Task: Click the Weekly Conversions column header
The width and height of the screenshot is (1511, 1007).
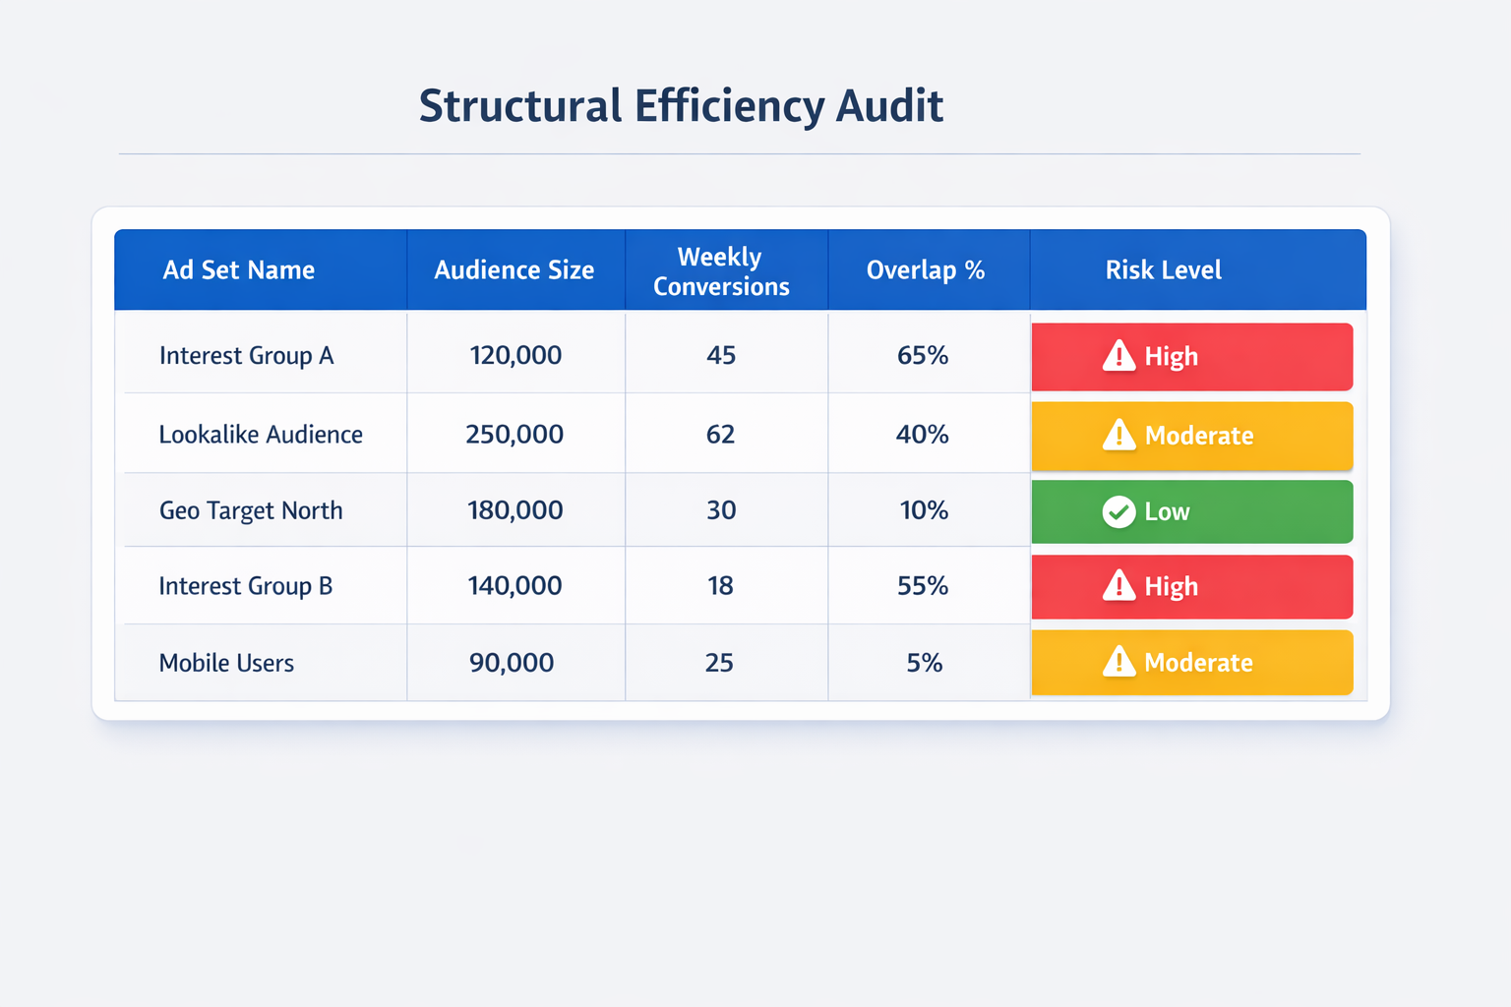Action: [x=720, y=269]
